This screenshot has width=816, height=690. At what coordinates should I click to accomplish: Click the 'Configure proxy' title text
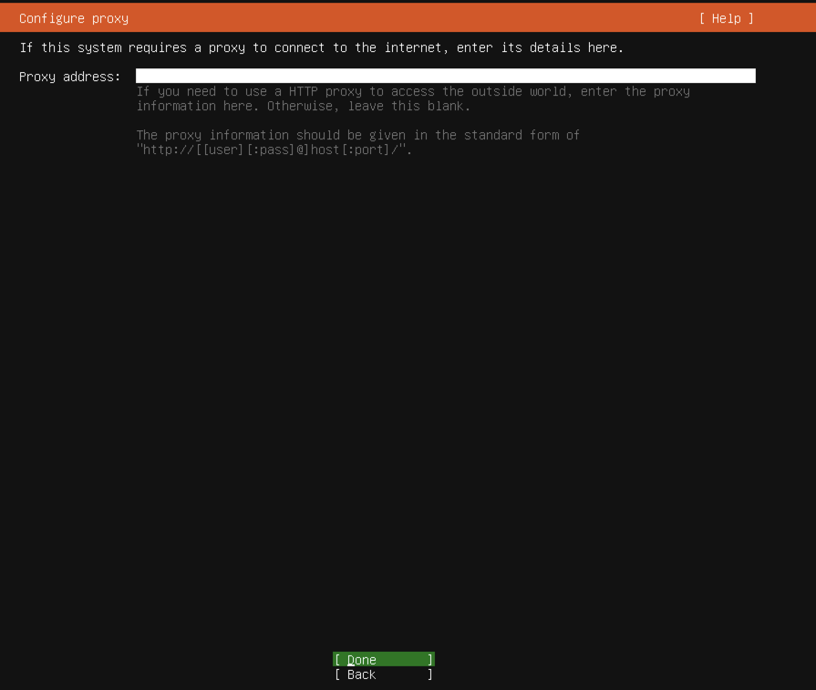click(74, 19)
